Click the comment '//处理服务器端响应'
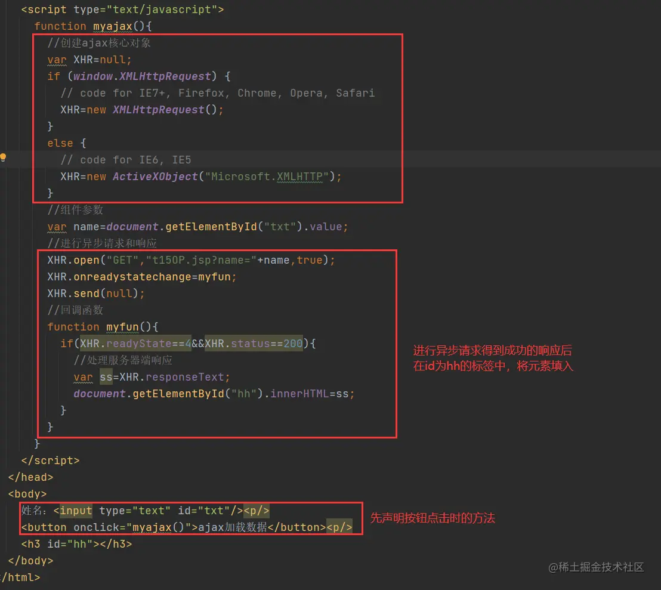The image size is (661, 590). (x=123, y=360)
